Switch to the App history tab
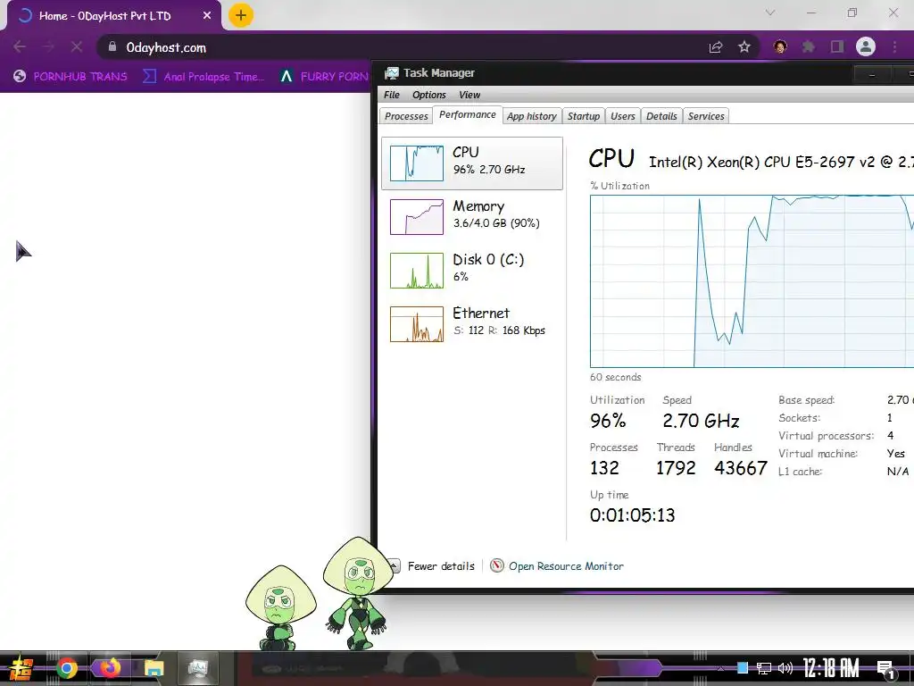 [532, 116]
